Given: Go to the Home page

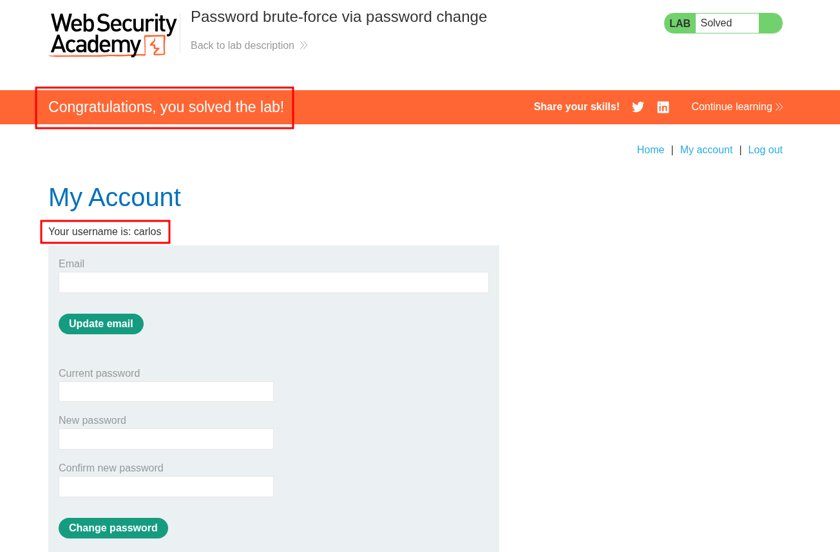Looking at the screenshot, I should [650, 150].
